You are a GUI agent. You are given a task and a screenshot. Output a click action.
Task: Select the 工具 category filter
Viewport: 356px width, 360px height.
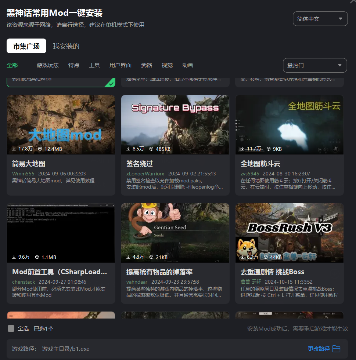[x=94, y=65]
